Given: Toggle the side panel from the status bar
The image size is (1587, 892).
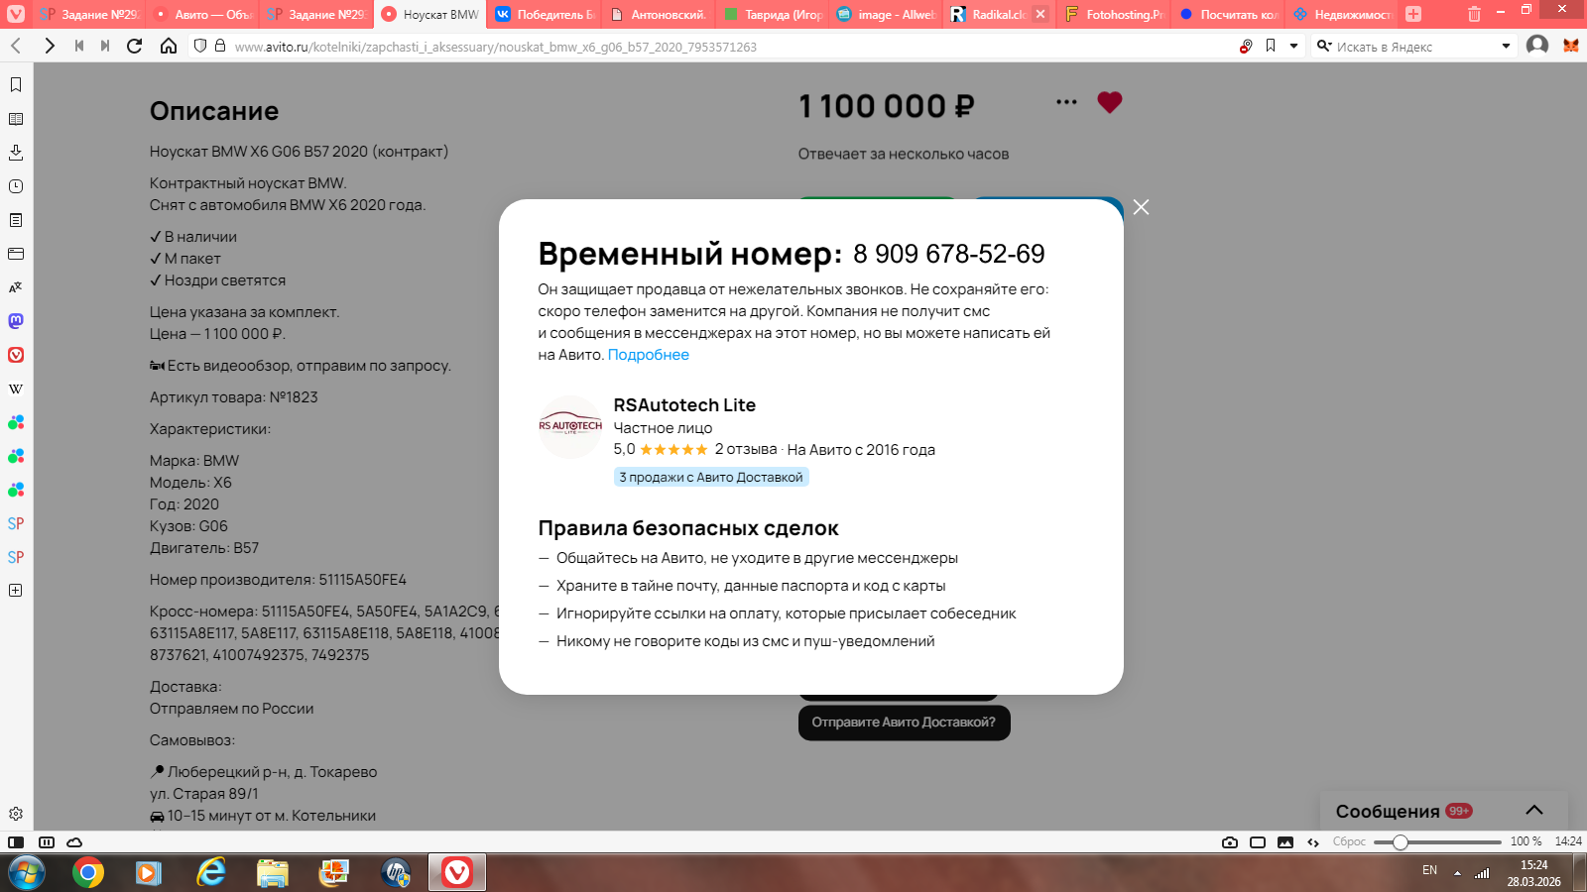Looking at the screenshot, I should [16, 842].
